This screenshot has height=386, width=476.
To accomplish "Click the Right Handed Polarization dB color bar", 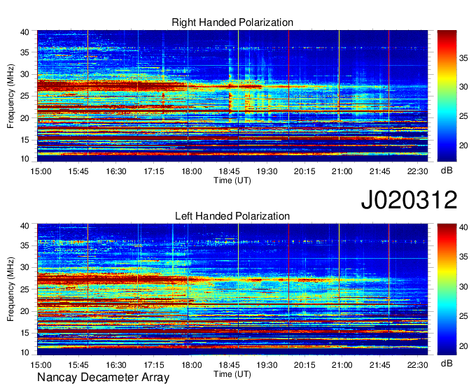I will click(447, 96).
